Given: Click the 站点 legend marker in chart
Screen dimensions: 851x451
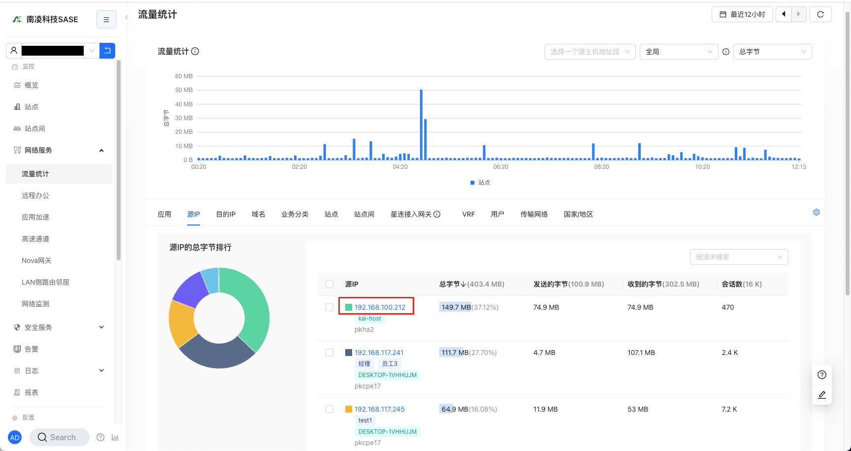Looking at the screenshot, I should tap(472, 183).
